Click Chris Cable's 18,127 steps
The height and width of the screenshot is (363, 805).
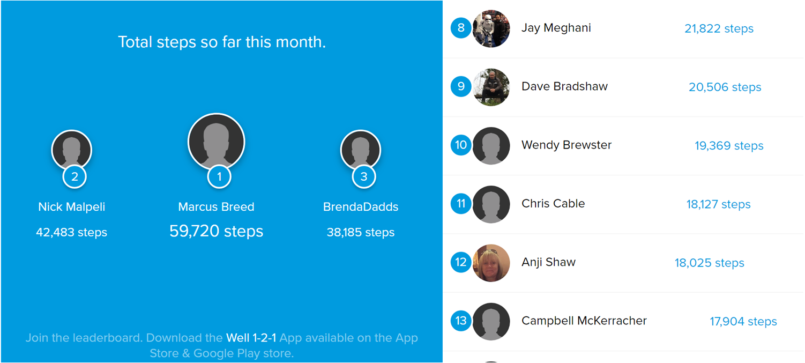pos(718,204)
